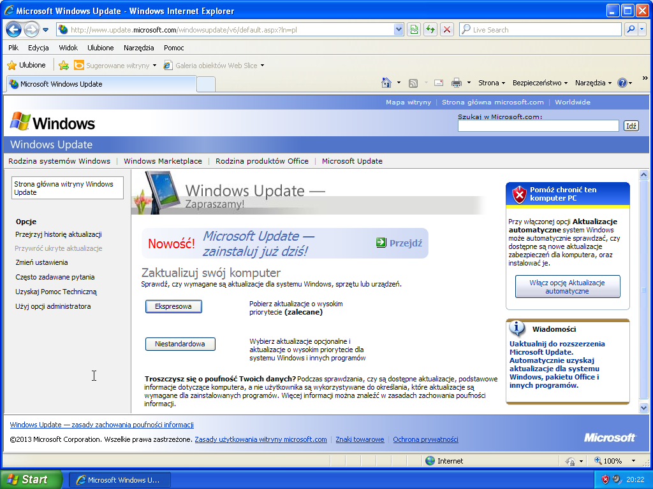Image resolution: width=653 pixels, height=489 pixels.
Task: Expand the Print dropdown arrow
Action: click(x=469, y=83)
